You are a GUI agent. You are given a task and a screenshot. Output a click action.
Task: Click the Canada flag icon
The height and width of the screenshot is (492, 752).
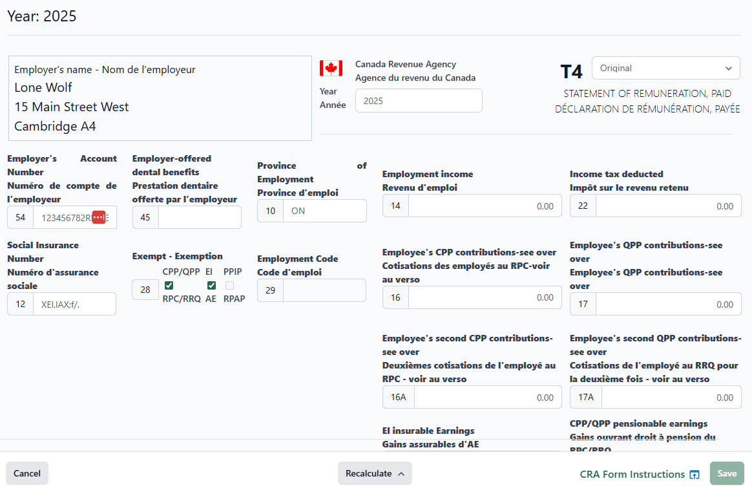[331, 68]
